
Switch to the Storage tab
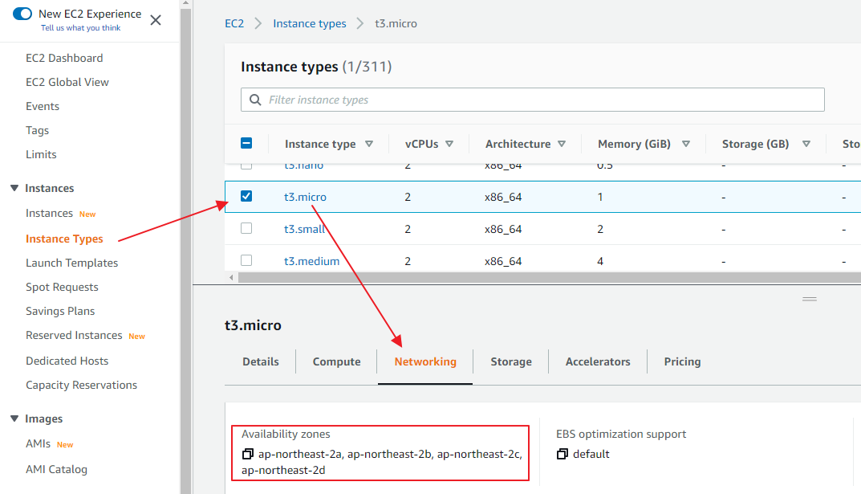[511, 361]
